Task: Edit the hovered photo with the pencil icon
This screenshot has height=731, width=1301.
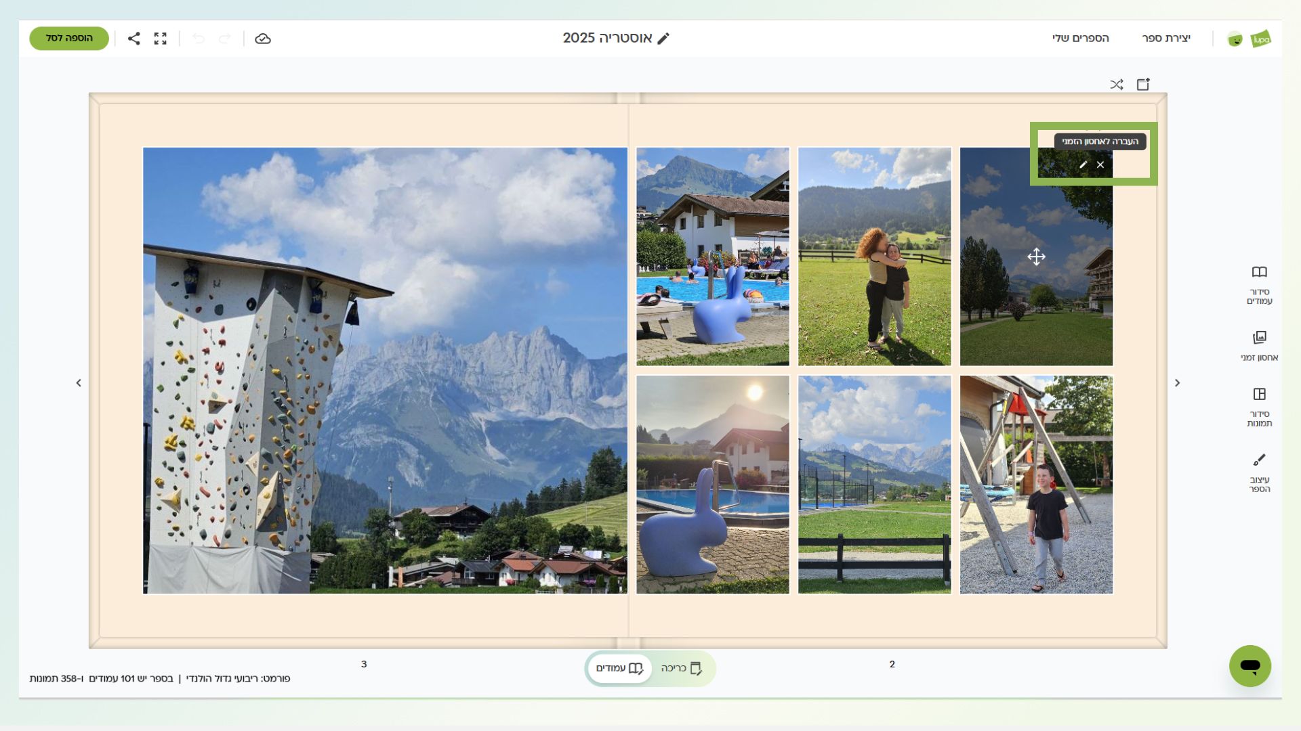Action: (1083, 164)
